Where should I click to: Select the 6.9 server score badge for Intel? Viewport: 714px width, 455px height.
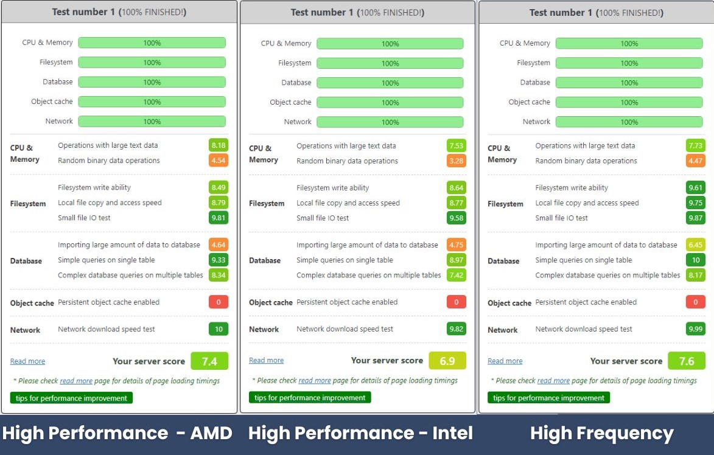(448, 360)
